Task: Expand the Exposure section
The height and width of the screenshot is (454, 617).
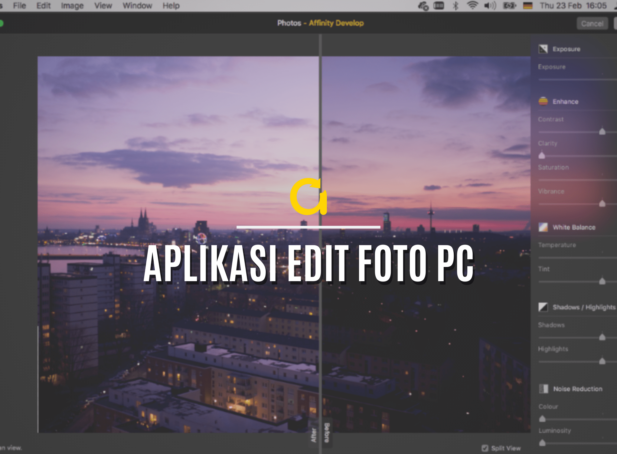Action: 566,49
